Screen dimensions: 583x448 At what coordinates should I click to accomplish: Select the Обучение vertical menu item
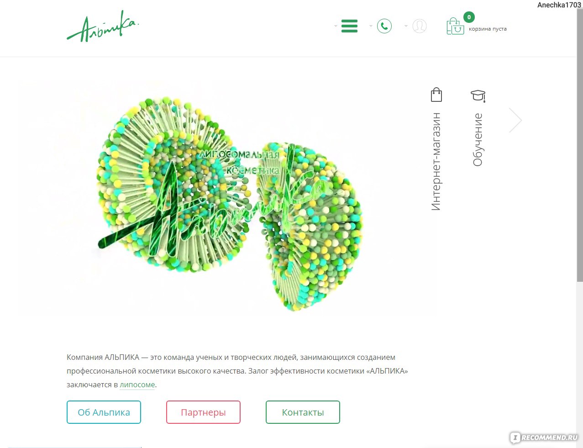tap(478, 140)
